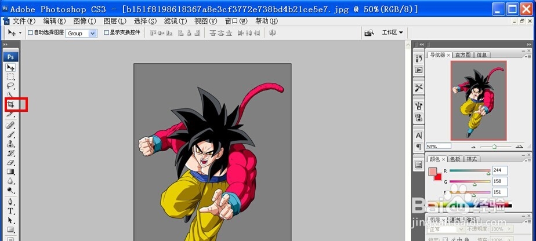Switch to the 样式 tab
Image resolution: width=536 pixels, height=241 pixels.
point(472,159)
